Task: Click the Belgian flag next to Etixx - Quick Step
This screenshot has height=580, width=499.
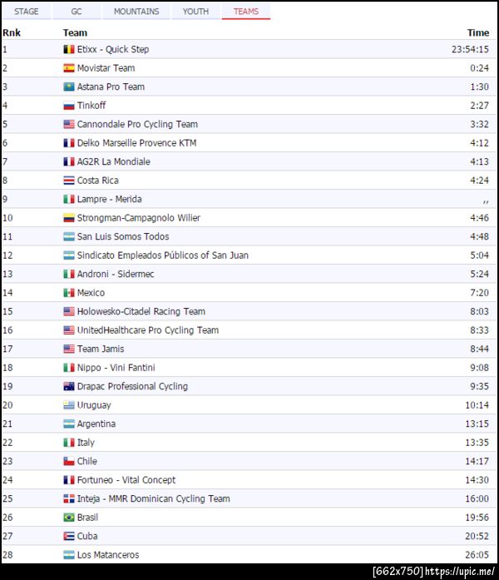Action: point(69,49)
